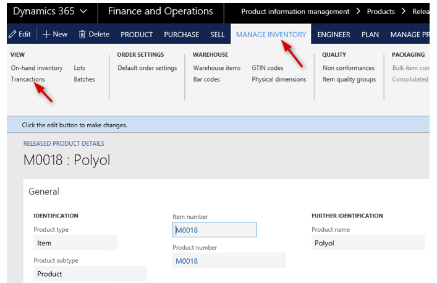Open Warehouse items
The height and width of the screenshot is (283, 437).
[217, 68]
